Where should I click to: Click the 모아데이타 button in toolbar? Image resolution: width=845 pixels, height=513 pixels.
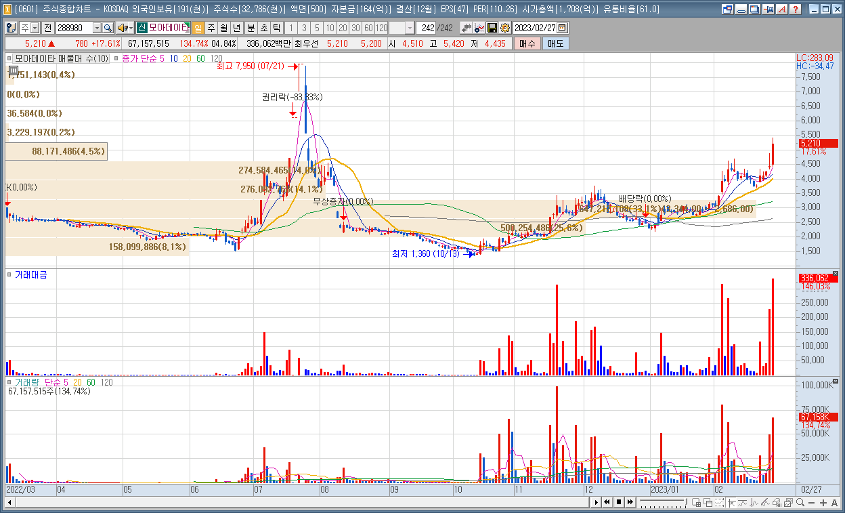pos(168,28)
